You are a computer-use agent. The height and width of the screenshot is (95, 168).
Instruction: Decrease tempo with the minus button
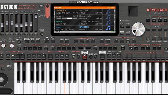click(x=116, y=42)
